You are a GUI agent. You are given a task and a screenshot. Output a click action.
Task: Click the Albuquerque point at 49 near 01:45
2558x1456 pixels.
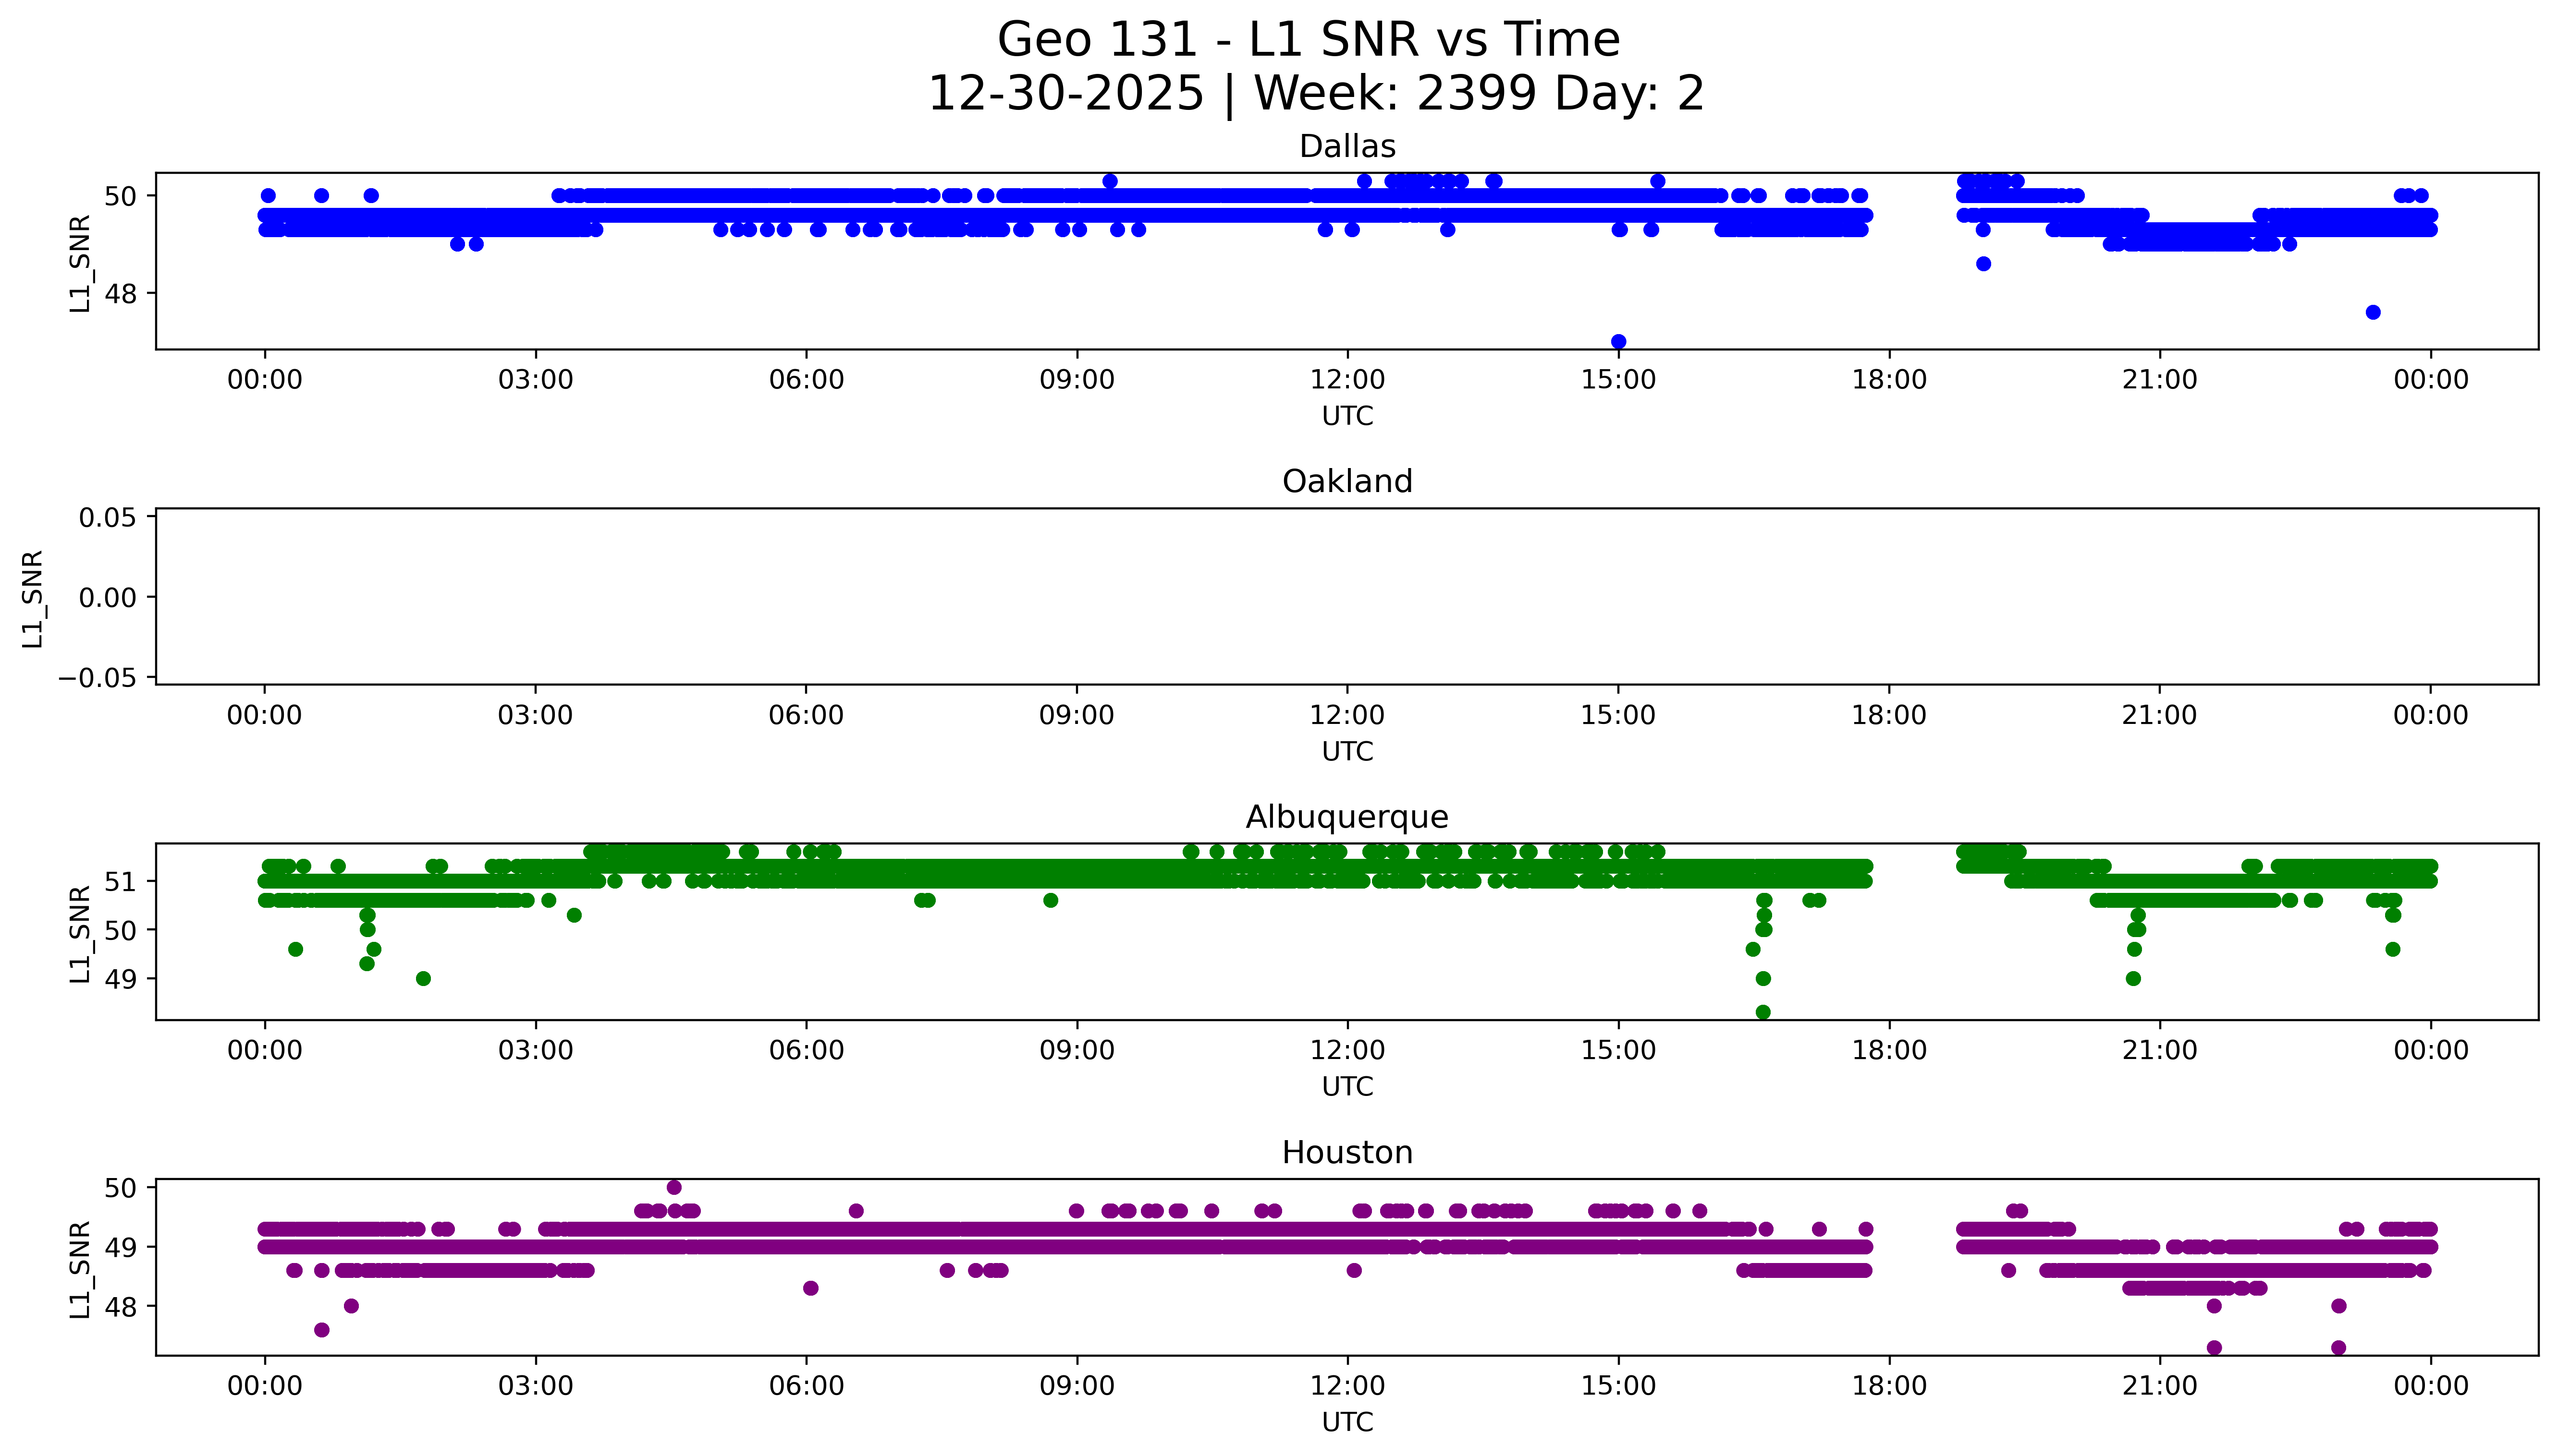(423, 978)
